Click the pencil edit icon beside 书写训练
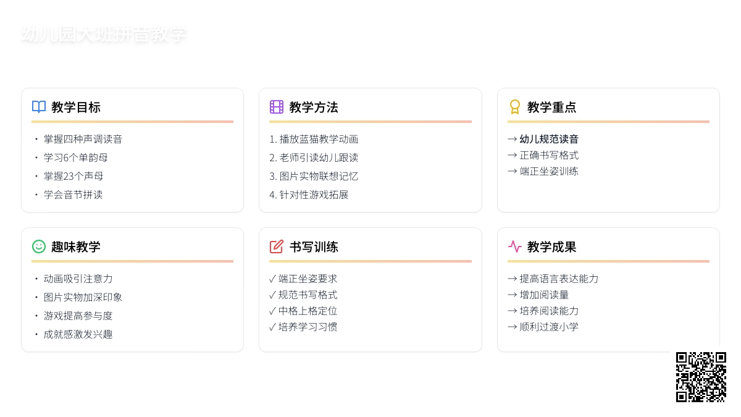 click(277, 246)
